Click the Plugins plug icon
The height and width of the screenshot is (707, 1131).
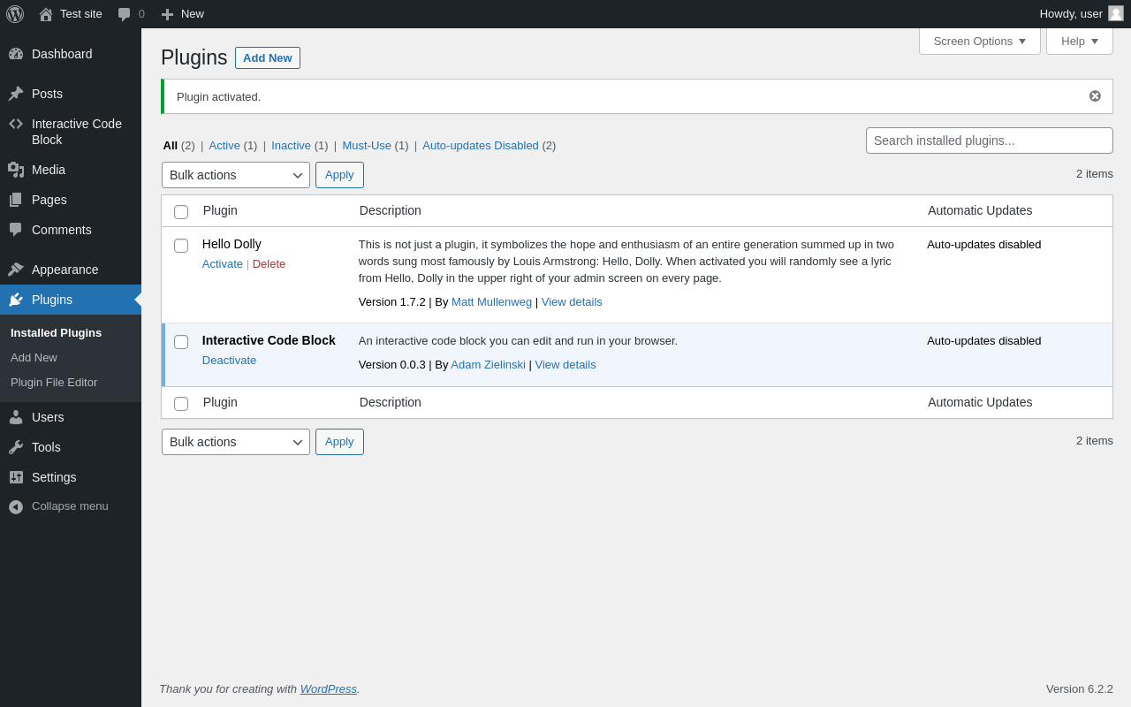(x=16, y=300)
